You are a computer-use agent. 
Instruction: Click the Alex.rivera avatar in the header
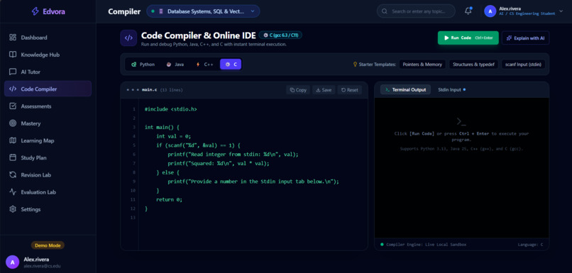pyautogui.click(x=490, y=11)
